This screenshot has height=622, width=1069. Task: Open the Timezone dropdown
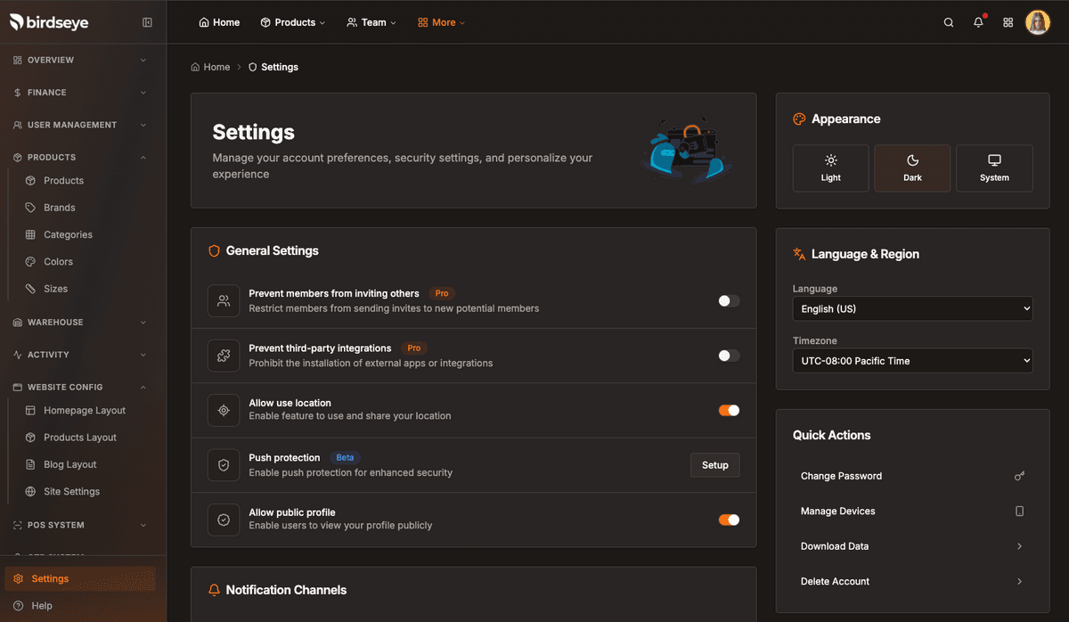(x=912, y=361)
